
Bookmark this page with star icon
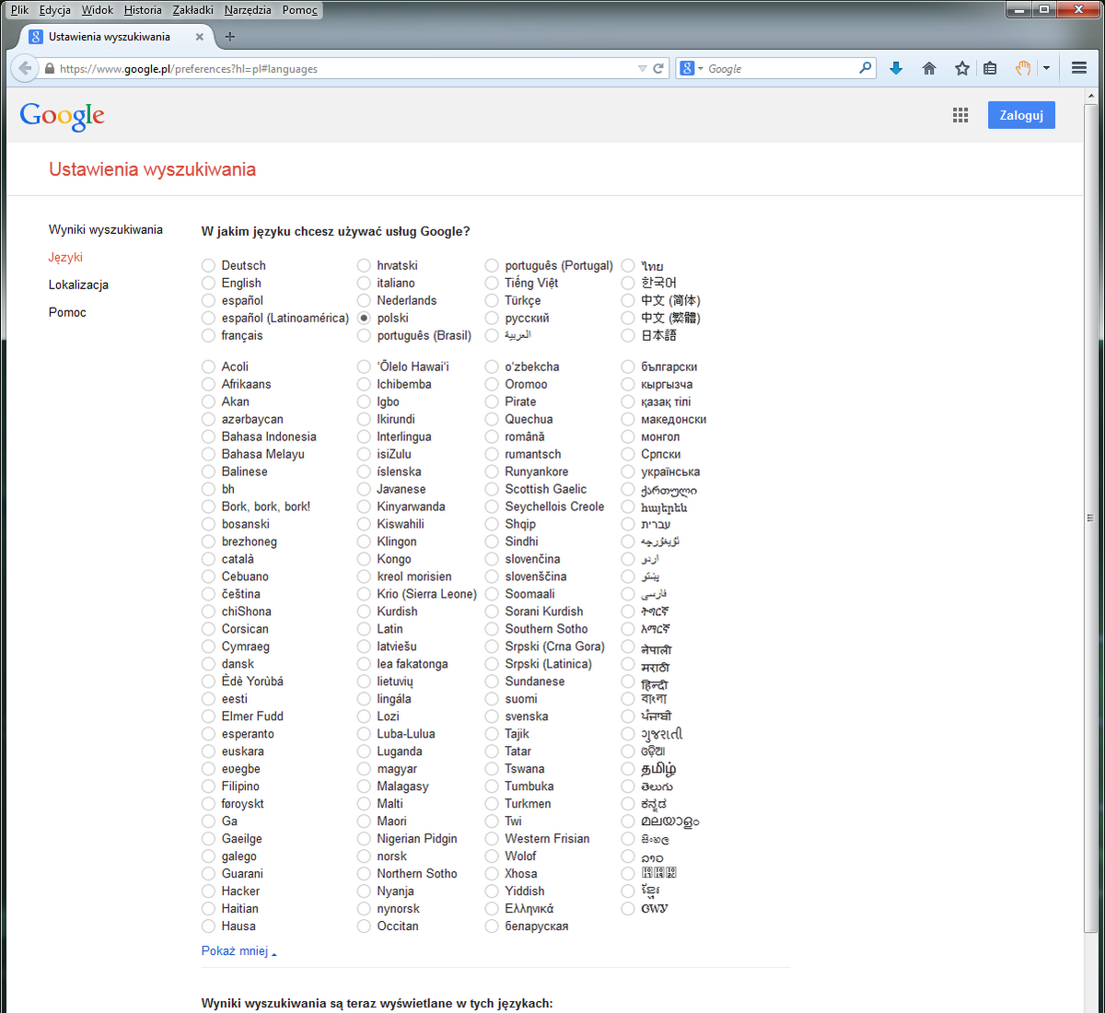(962, 68)
